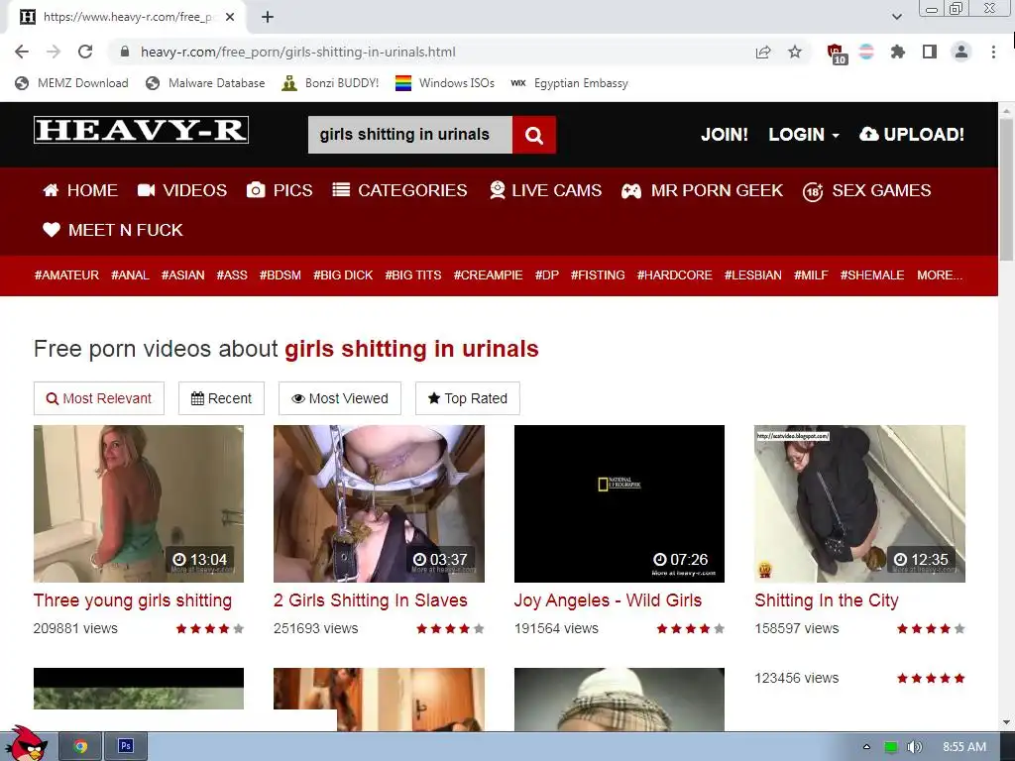The height and width of the screenshot is (761, 1015).
Task: Click the JOIN! link
Action: tap(725, 135)
